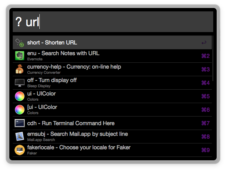
Task: Click the Terminal icon for cdh
Action: click(20, 123)
